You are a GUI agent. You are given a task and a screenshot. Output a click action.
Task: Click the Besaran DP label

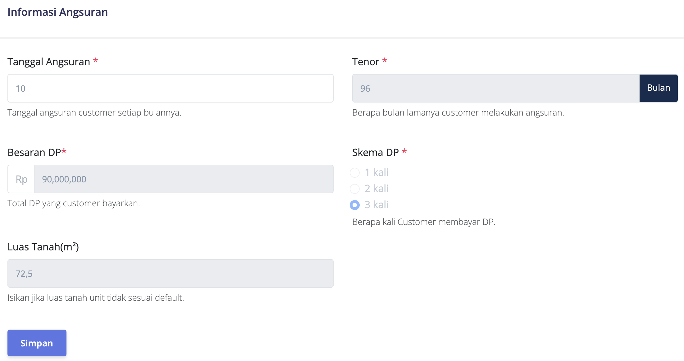(34, 152)
